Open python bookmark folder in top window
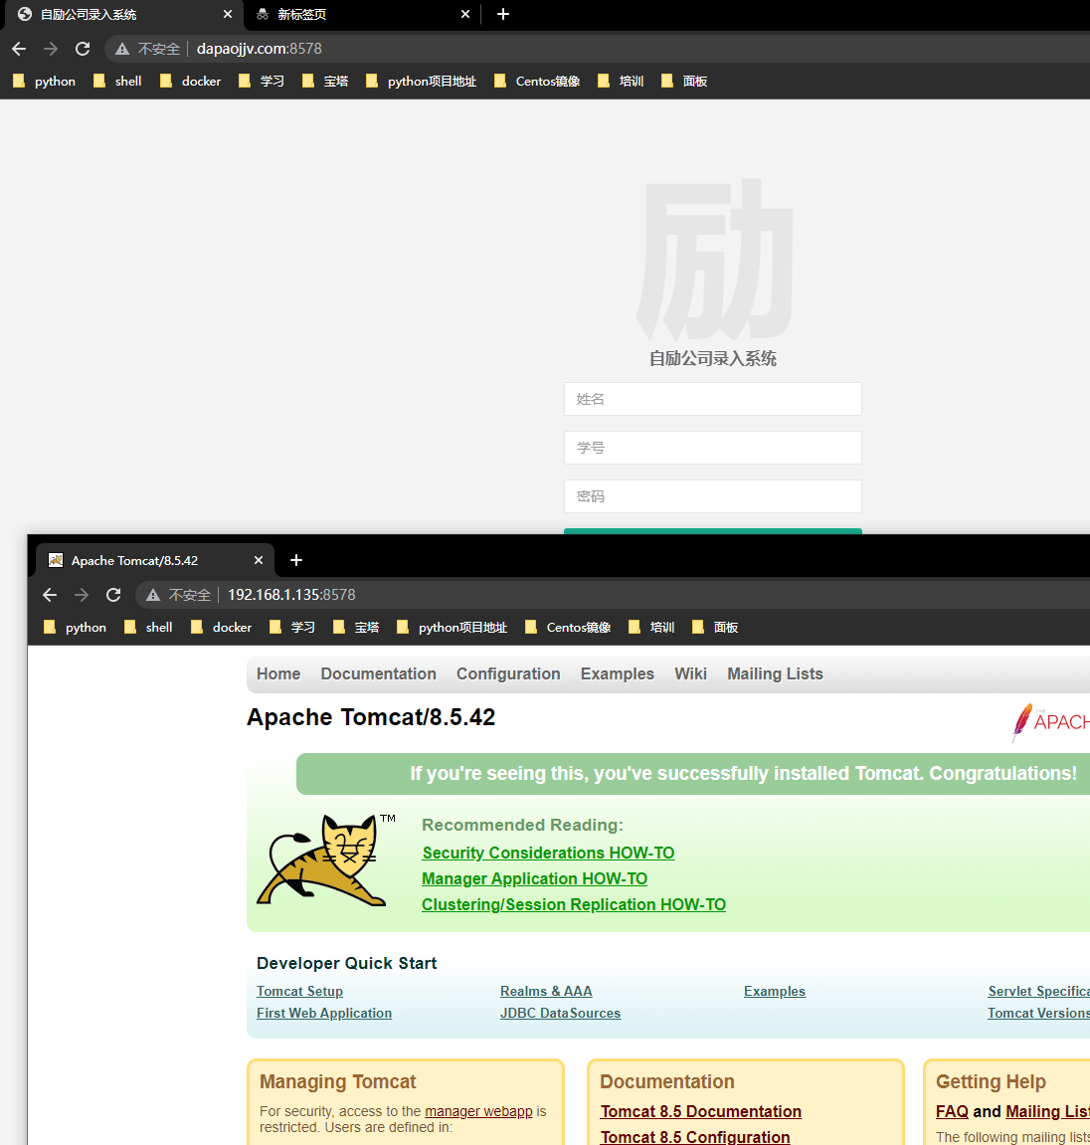Viewport: 1090px width, 1145px height. point(45,81)
